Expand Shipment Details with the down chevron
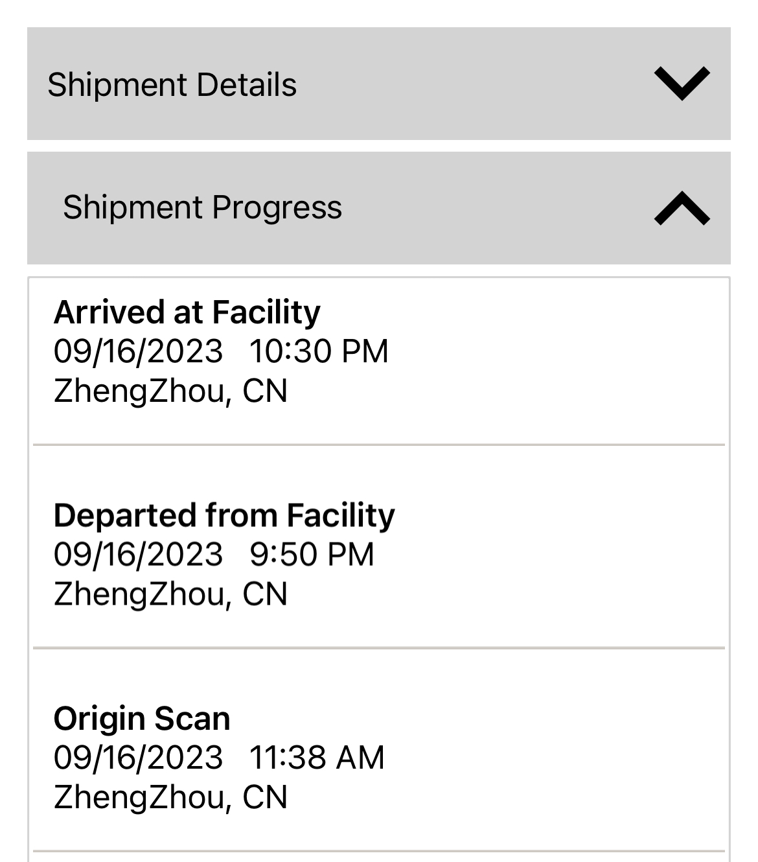 682,84
